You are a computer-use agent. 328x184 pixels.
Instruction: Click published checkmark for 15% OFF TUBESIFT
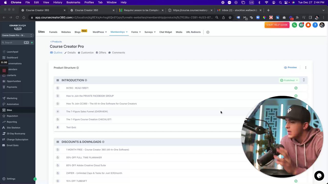[296, 181]
